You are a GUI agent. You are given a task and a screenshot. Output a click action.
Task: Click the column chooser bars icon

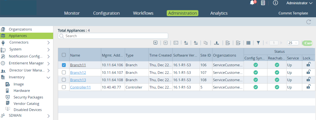[x=248, y=43]
